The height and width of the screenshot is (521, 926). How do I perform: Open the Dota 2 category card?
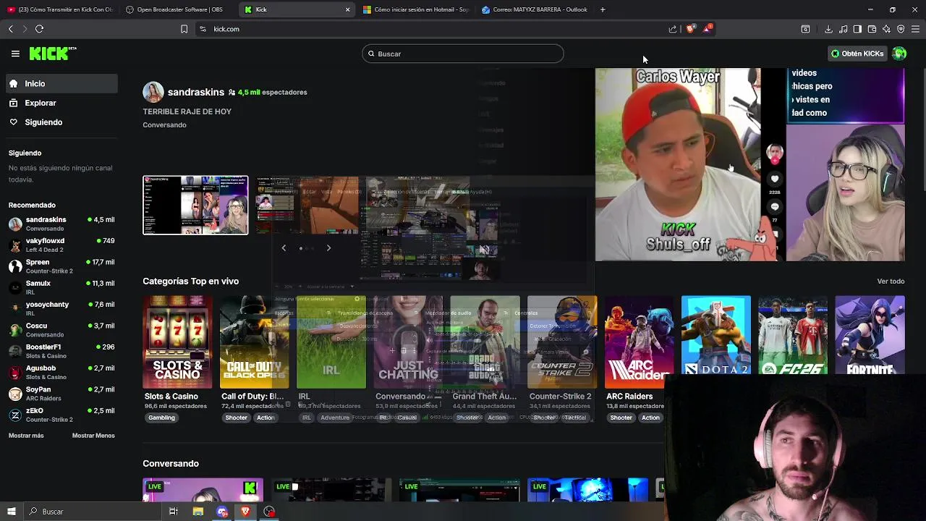pyautogui.click(x=715, y=336)
